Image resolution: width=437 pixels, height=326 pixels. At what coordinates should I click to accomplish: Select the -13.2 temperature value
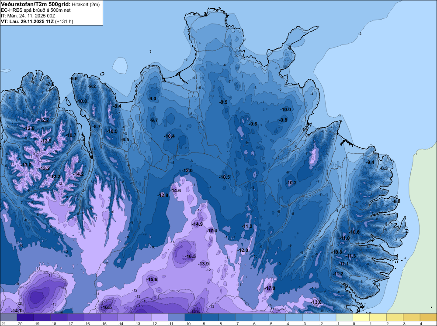45,168
